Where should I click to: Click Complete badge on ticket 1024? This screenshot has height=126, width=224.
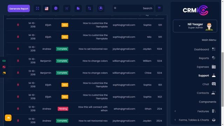(62, 49)
